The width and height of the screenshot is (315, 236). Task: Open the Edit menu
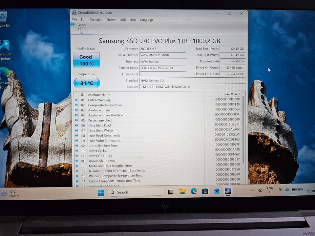click(x=84, y=19)
